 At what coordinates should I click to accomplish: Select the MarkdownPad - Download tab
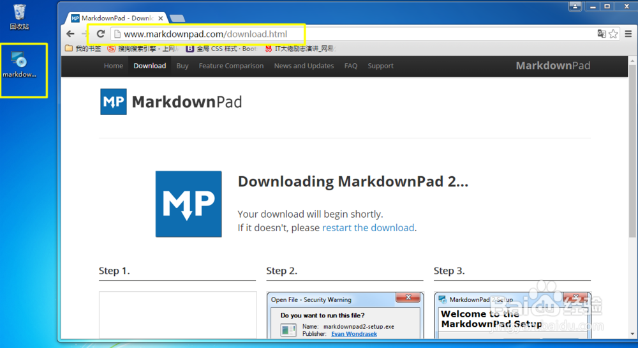click(x=116, y=19)
